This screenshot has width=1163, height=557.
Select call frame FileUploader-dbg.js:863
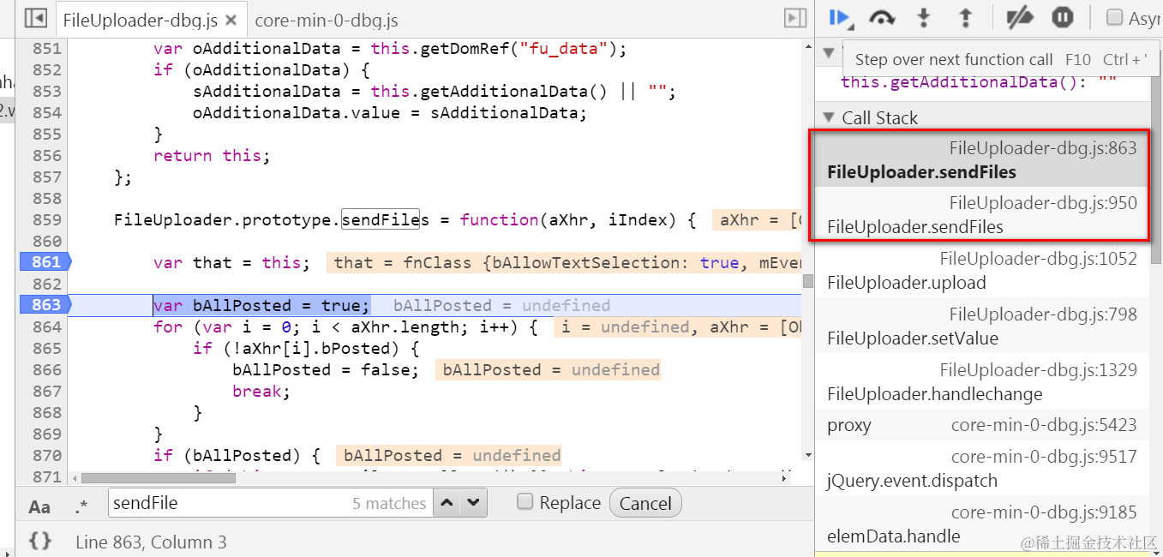click(x=981, y=160)
